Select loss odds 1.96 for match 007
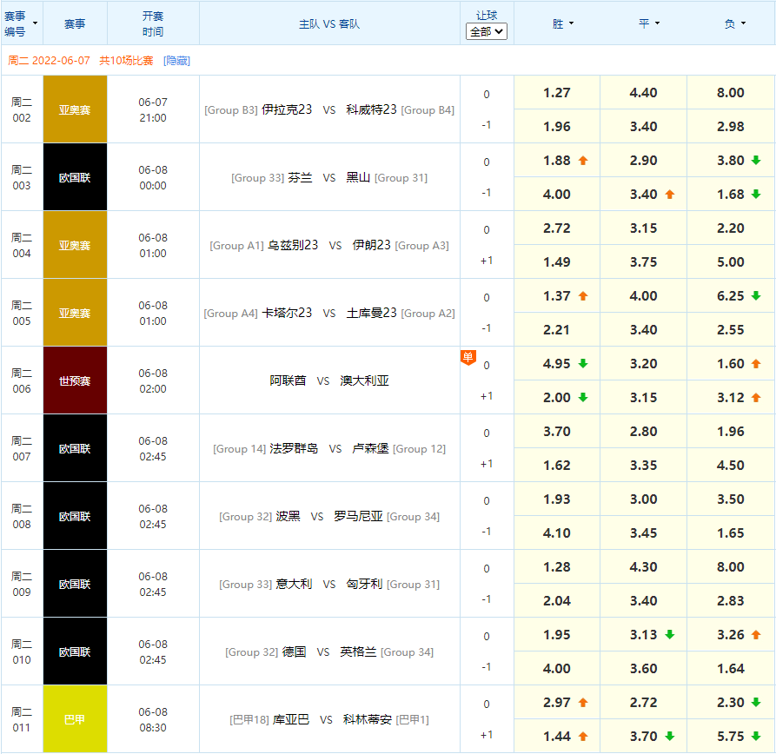The image size is (776, 754). pos(731,432)
